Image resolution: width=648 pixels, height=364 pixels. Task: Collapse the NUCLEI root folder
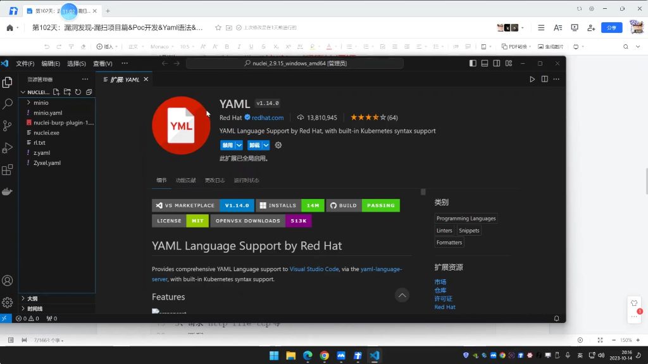(x=23, y=92)
